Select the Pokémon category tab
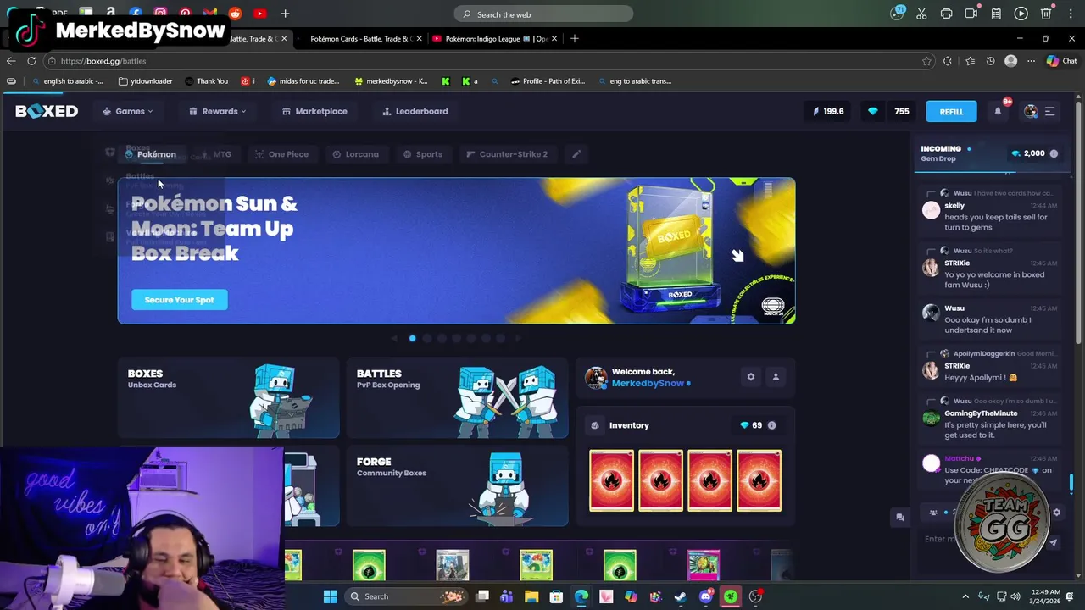 click(151, 154)
